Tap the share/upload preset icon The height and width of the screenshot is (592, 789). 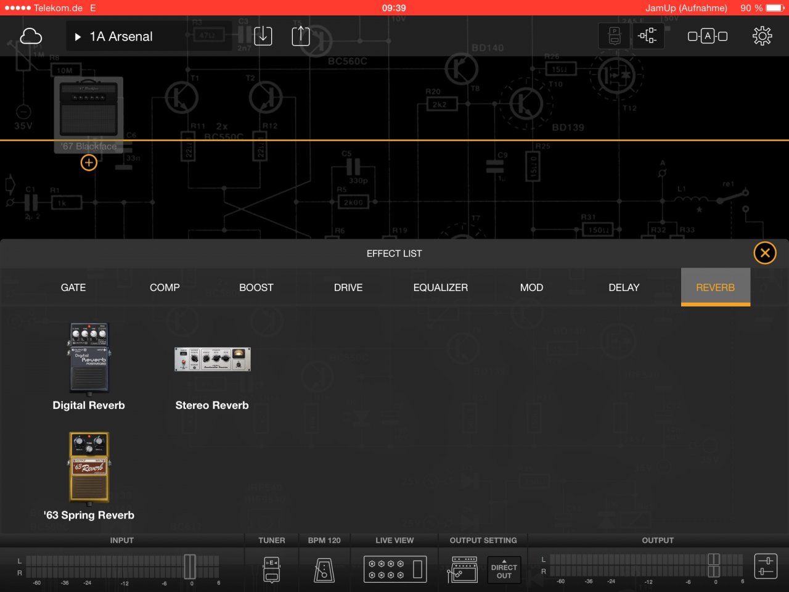301,36
